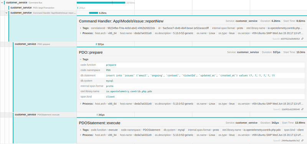Expand Process section under PDO::prepare
Viewport: 307px width, 144px height.
coord(86,104)
